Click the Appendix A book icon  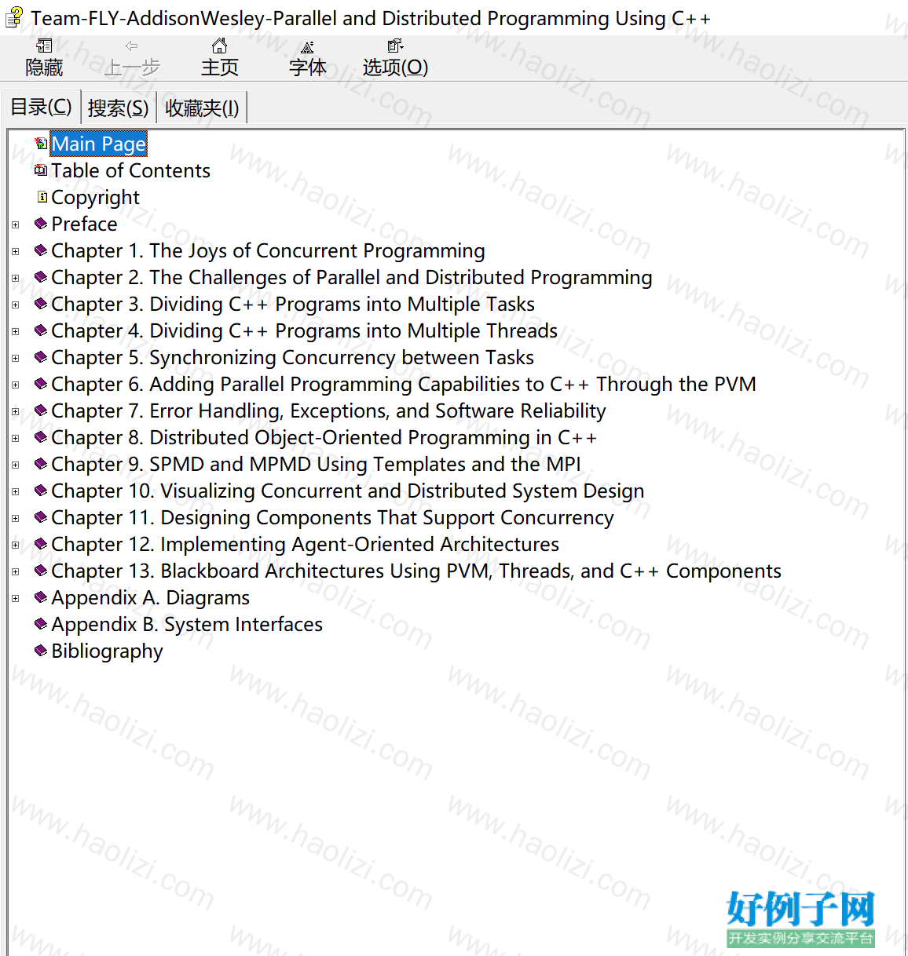42,597
